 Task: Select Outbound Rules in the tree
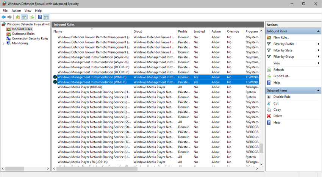click(23, 34)
